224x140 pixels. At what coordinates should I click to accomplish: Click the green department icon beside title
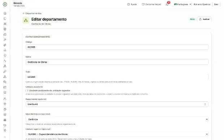26,20
